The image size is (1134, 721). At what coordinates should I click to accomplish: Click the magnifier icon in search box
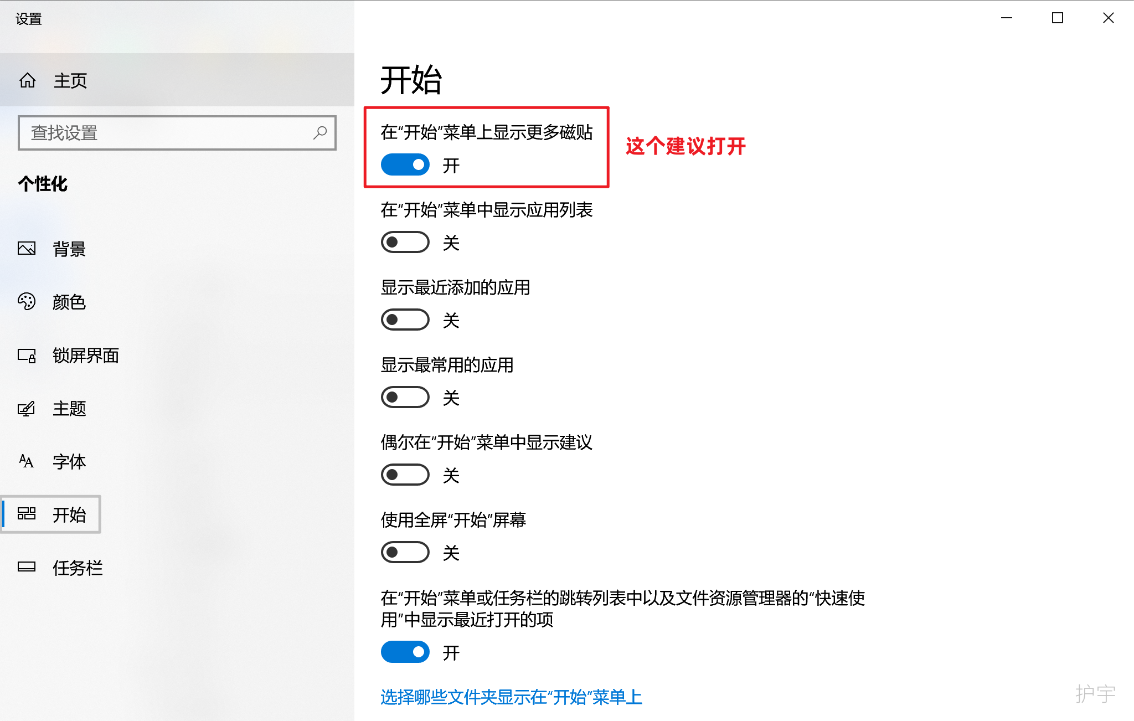(x=320, y=133)
